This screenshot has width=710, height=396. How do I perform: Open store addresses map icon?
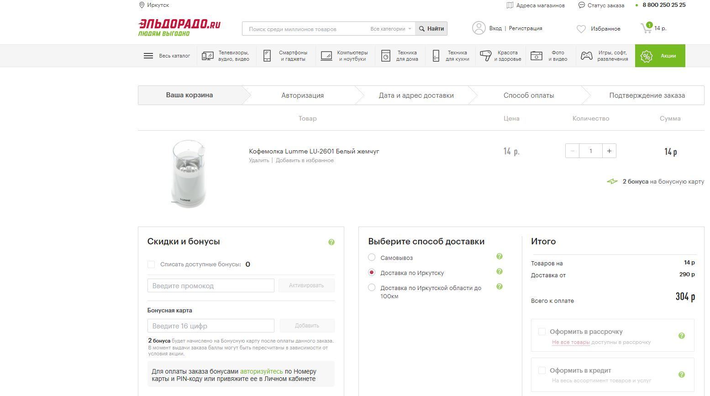pos(510,5)
